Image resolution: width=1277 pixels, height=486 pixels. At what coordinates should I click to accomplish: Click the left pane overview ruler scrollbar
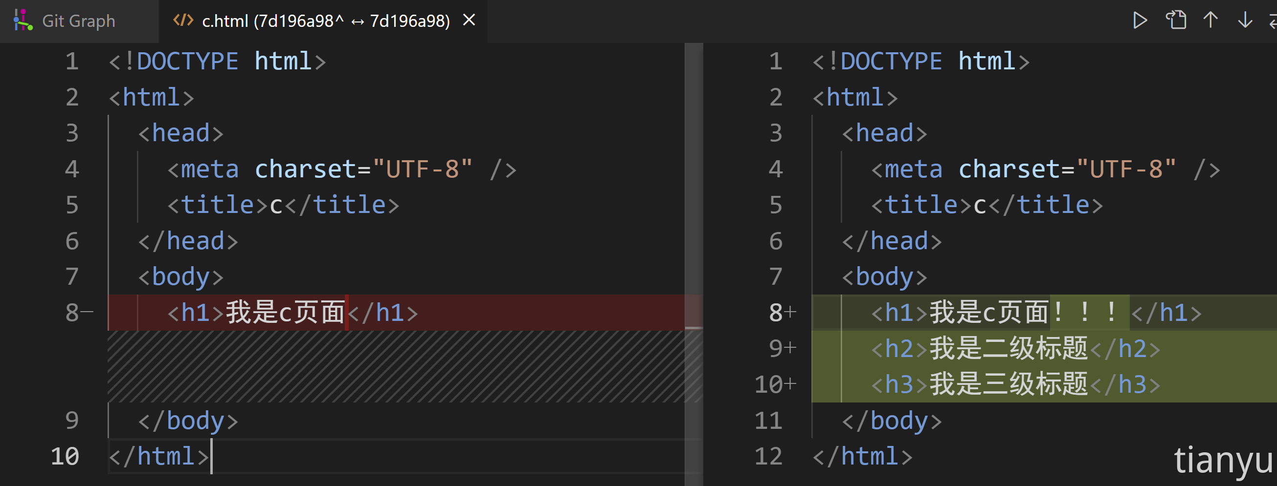pos(694,264)
